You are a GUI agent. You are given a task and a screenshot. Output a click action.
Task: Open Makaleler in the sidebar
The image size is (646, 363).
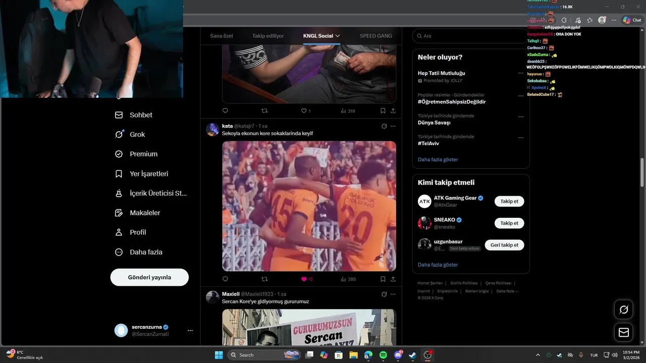(x=137, y=213)
